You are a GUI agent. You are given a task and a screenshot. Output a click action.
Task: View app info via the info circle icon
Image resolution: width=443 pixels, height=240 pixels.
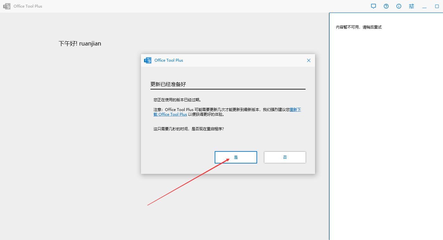[399, 6]
